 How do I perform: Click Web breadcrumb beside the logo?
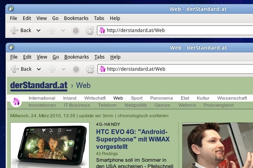pos(83,85)
